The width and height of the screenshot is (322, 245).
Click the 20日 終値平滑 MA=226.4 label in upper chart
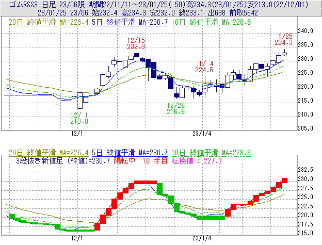point(49,22)
